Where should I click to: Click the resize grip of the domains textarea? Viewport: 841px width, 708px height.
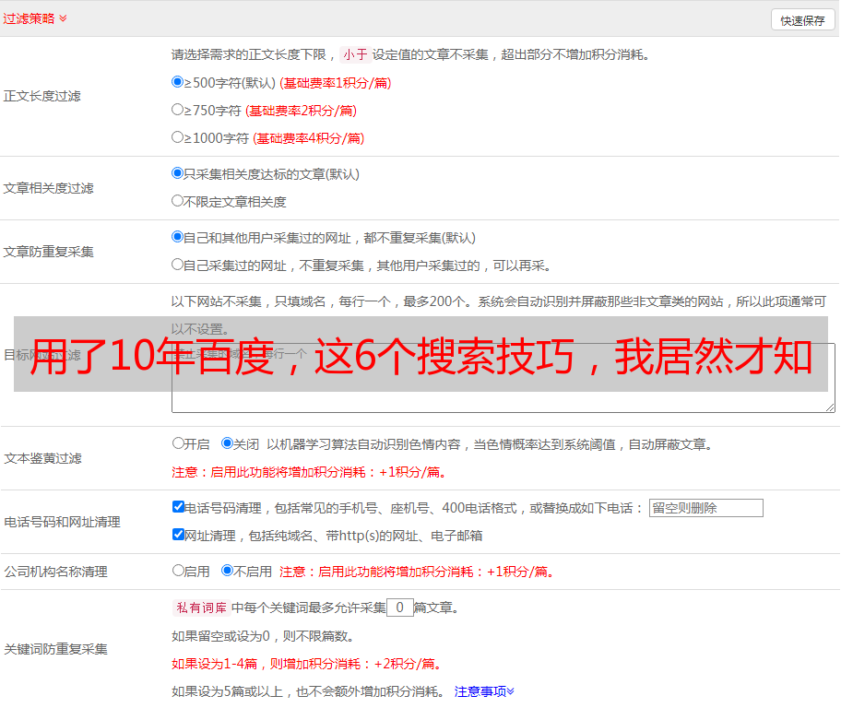click(830, 407)
